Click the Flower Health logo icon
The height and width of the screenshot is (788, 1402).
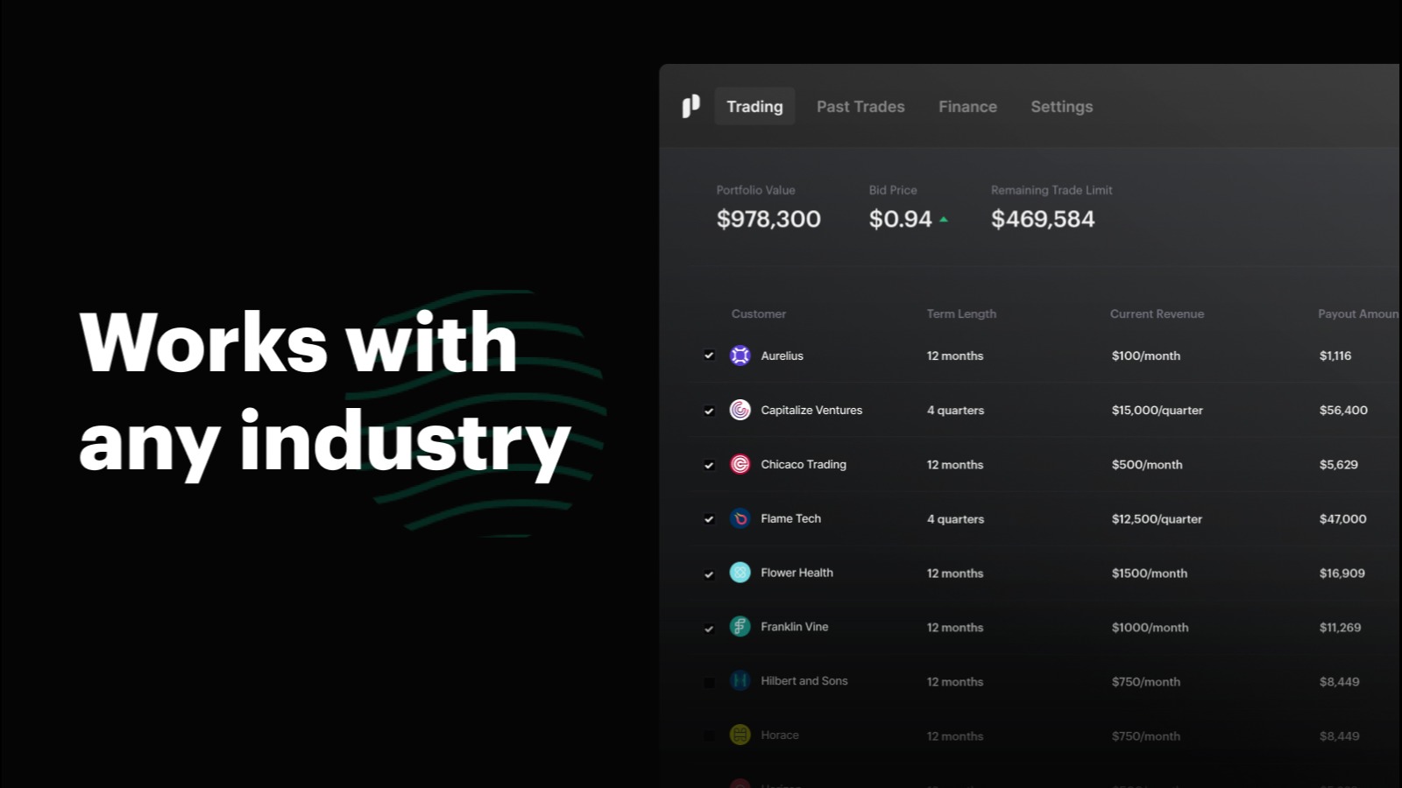[740, 573]
